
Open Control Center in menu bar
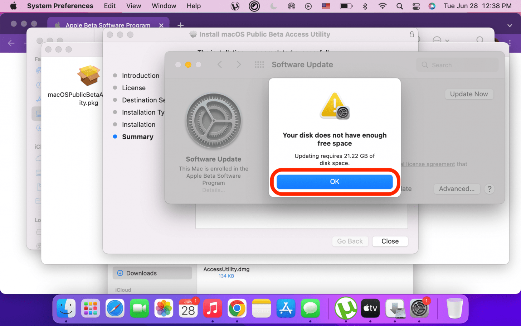[416, 6]
